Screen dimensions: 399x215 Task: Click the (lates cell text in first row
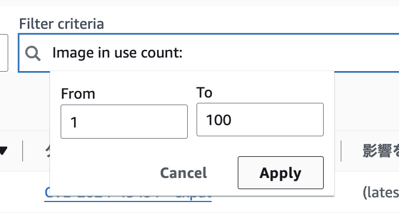(381, 193)
